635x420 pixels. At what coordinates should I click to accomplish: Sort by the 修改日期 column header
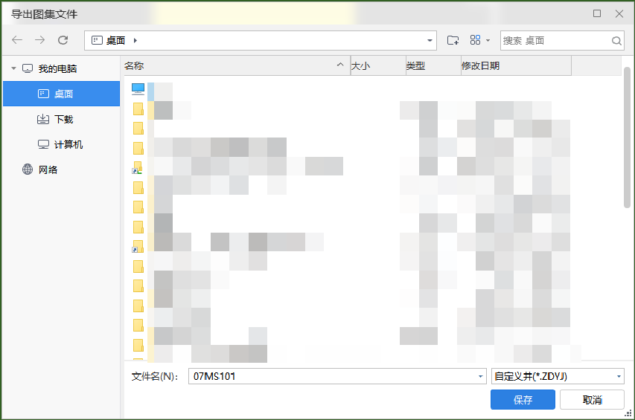coord(517,65)
